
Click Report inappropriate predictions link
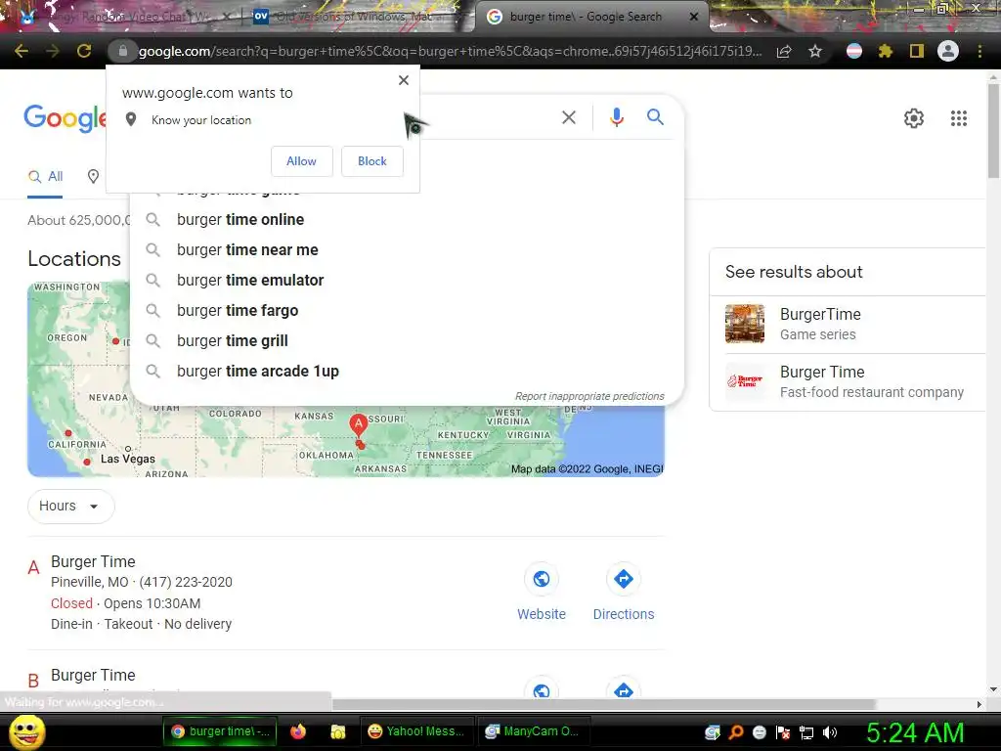tap(589, 396)
